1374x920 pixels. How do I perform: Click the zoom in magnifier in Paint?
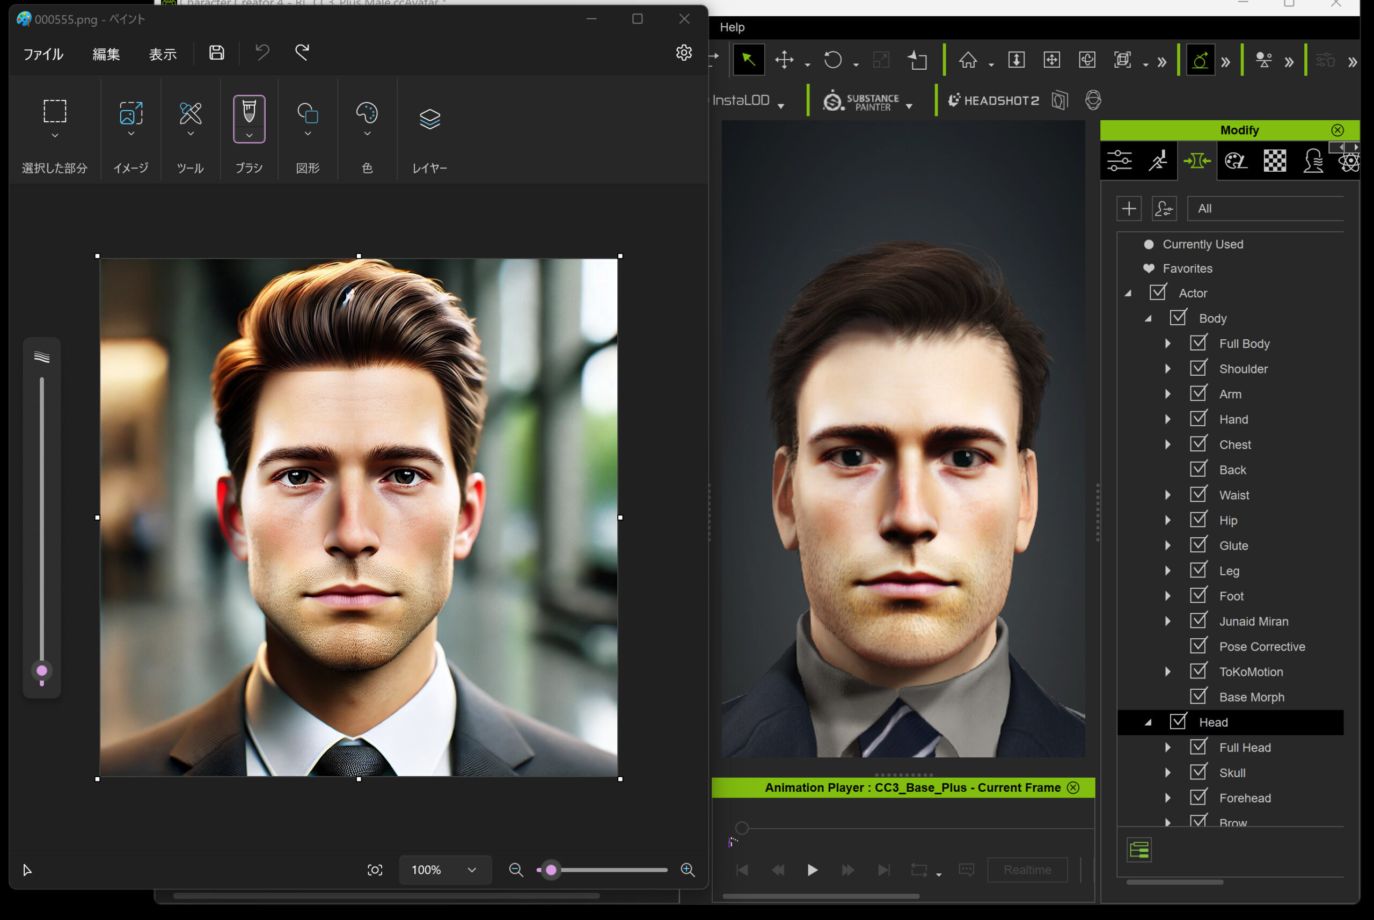[688, 870]
